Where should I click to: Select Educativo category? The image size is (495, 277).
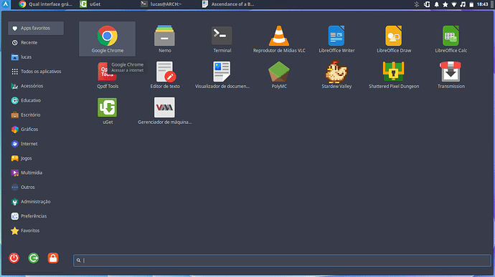36,100
